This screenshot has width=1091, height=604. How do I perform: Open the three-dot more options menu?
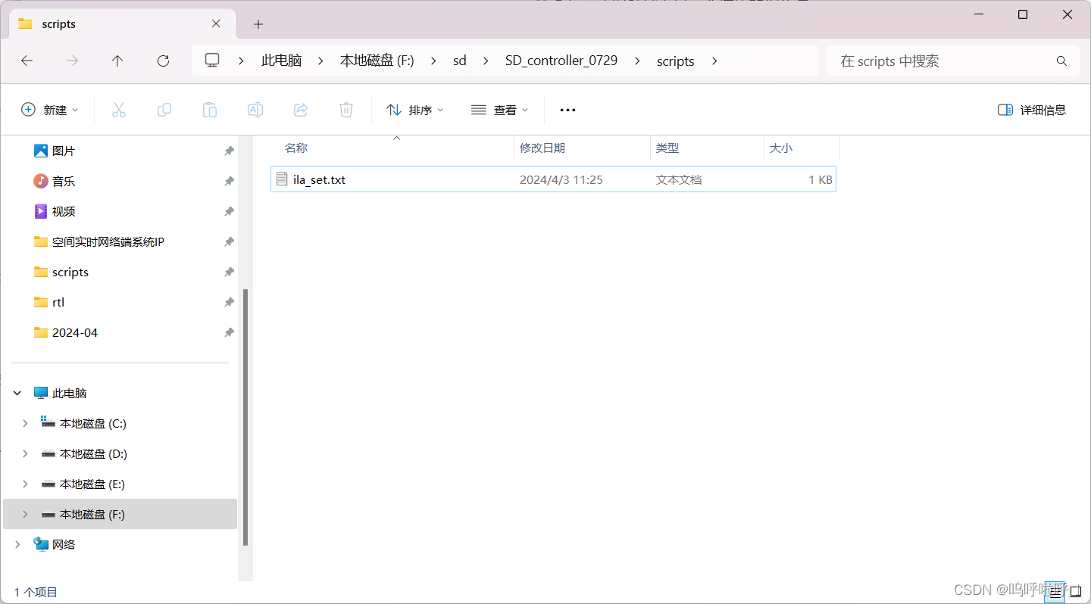coord(567,110)
